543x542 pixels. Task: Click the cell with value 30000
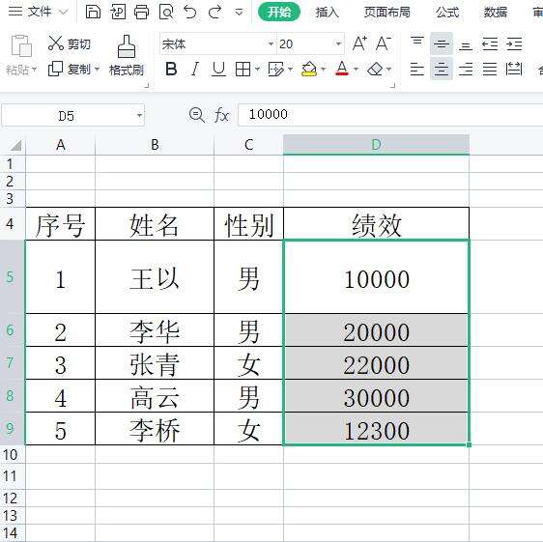(x=377, y=396)
